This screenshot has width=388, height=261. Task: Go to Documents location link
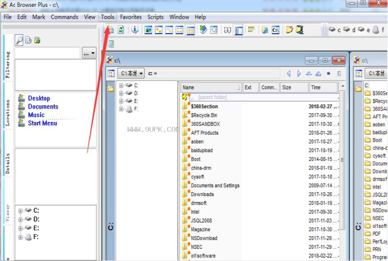coord(43,107)
